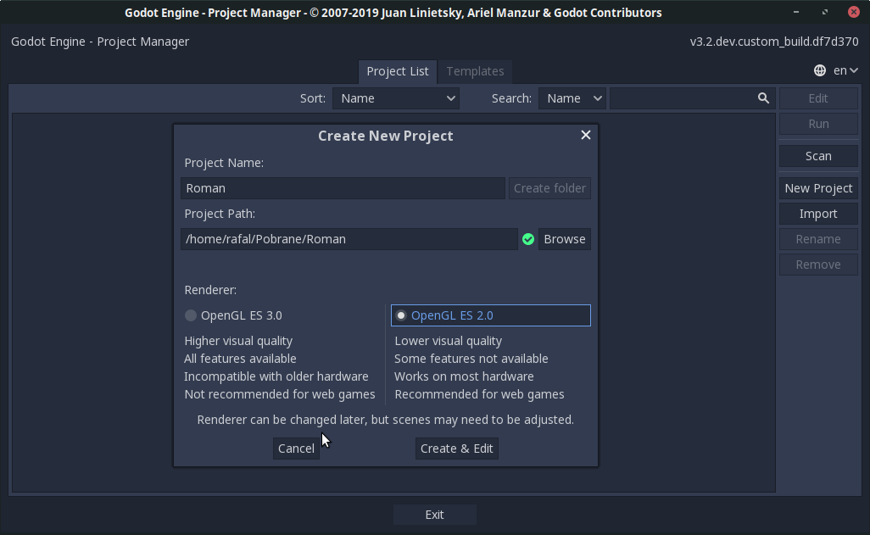Open the en language dropdown
This screenshot has width=870, height=535.
coord(845,70)
